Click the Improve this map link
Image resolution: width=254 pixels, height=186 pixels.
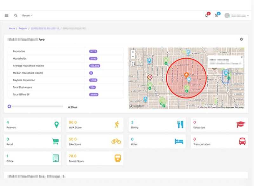pos(235,108)
